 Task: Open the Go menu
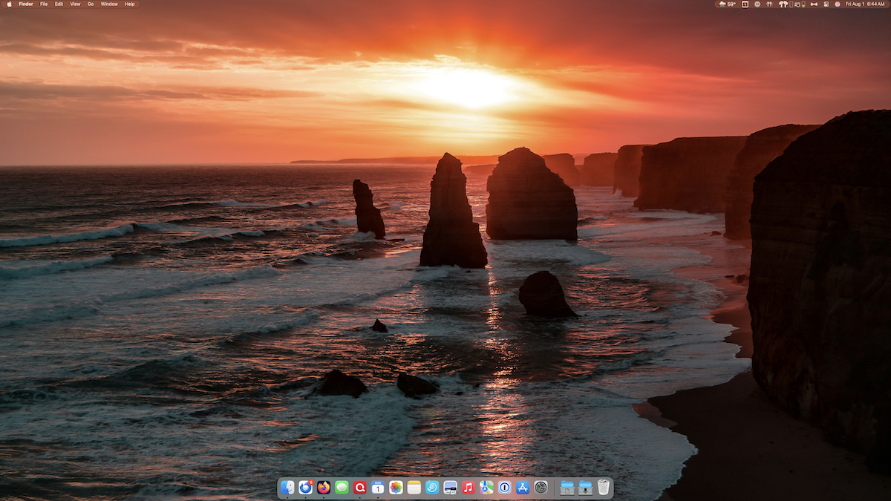(91, 4)
